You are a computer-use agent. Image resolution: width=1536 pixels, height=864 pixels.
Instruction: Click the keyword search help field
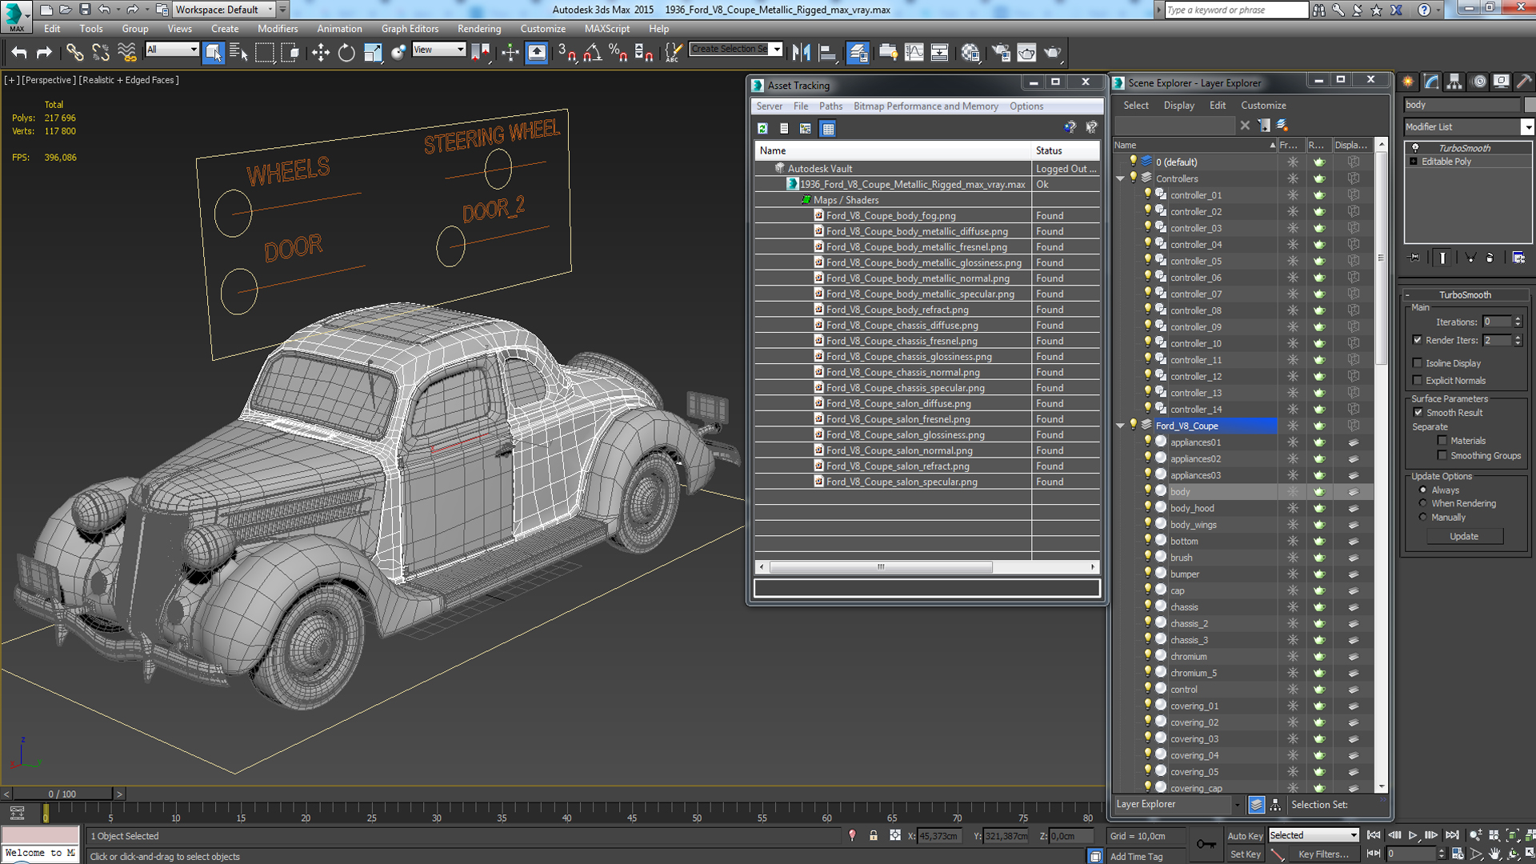coord(1236,10)
